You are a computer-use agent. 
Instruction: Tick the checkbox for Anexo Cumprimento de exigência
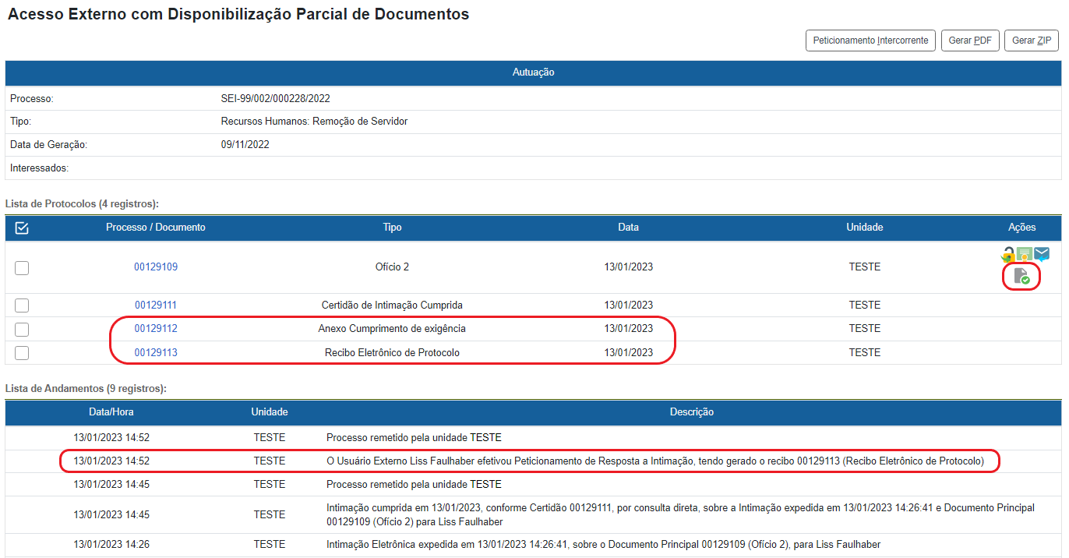[22, 329]
